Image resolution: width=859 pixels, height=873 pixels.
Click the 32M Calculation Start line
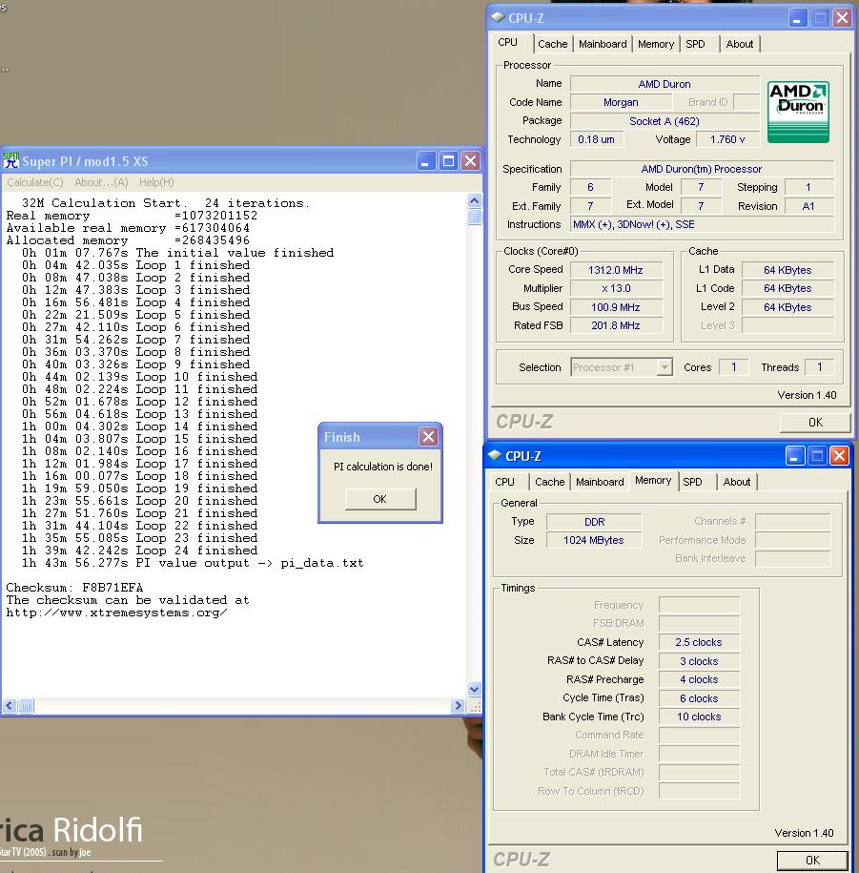(165, 203)
